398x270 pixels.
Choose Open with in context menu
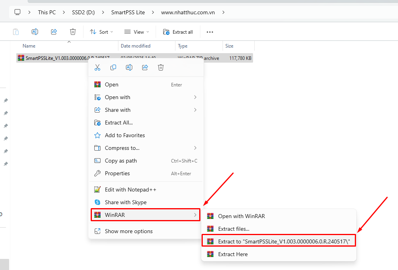(x=145, y=98)
